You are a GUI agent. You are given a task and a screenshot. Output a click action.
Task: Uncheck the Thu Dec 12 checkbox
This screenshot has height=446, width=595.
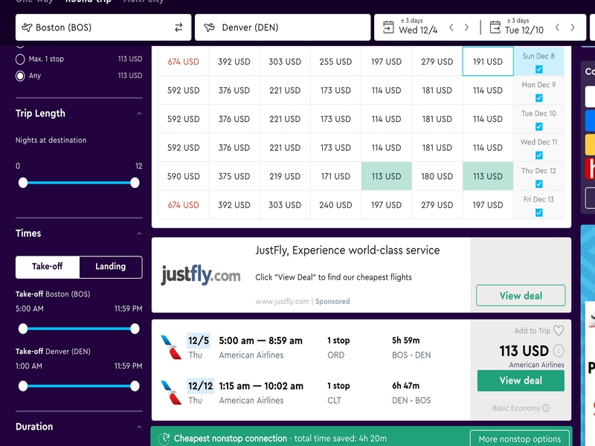point(539,184)
